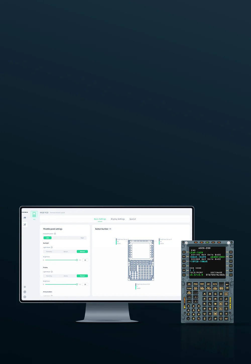
Task: Click the info icon next to Backlight Light Mode
Action: [x=52, y=248]
